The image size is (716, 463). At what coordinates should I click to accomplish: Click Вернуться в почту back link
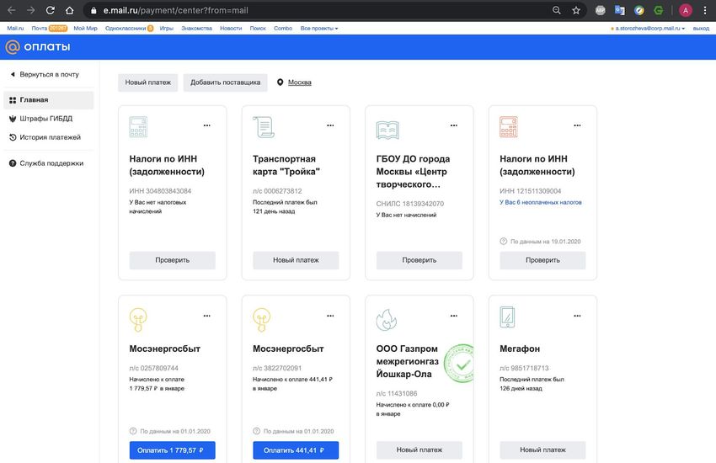click(x=45, y=74)
